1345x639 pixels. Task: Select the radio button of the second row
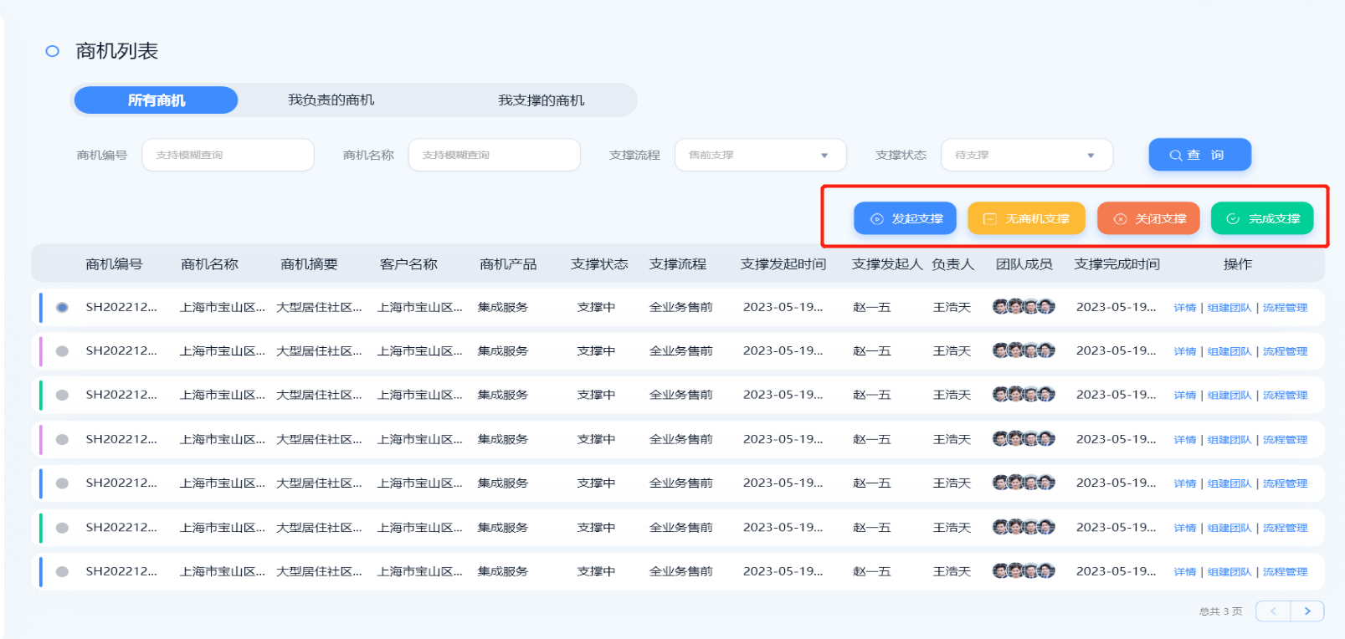point(62,351)
